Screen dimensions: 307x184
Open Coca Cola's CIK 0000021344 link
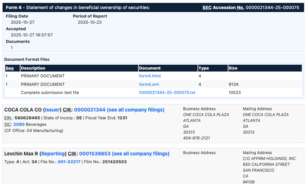pyautogui.click(x=90, y=110)
